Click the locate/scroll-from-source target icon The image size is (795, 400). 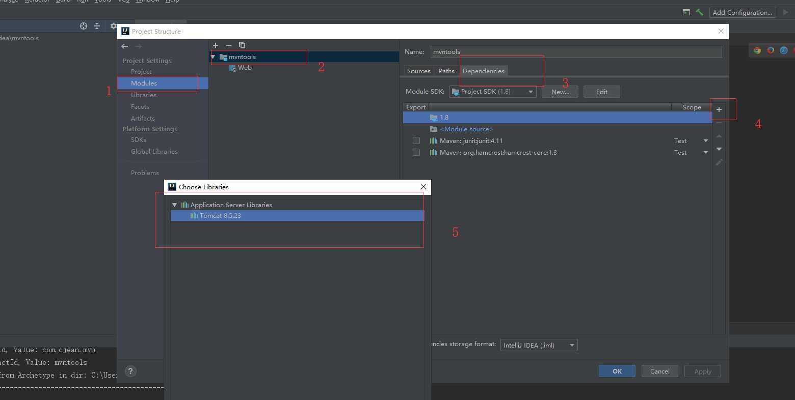click(x=84, y=26)
